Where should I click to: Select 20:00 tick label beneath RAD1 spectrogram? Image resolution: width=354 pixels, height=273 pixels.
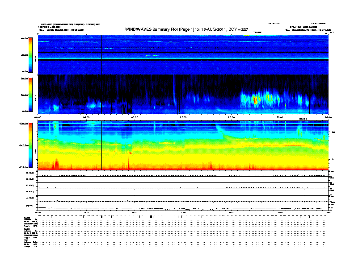tap(280, 117)
